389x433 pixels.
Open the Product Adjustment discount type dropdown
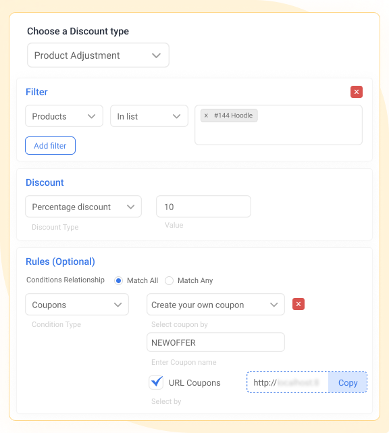(x=98, y=55)
